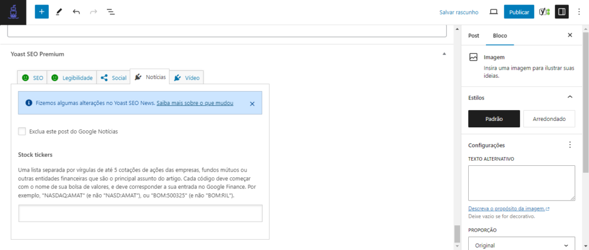This screenshot has width=589, height=250.
Task: Open the three-dot options menu in the top bar
Action: pyautogui.click(x=579, y=12)
